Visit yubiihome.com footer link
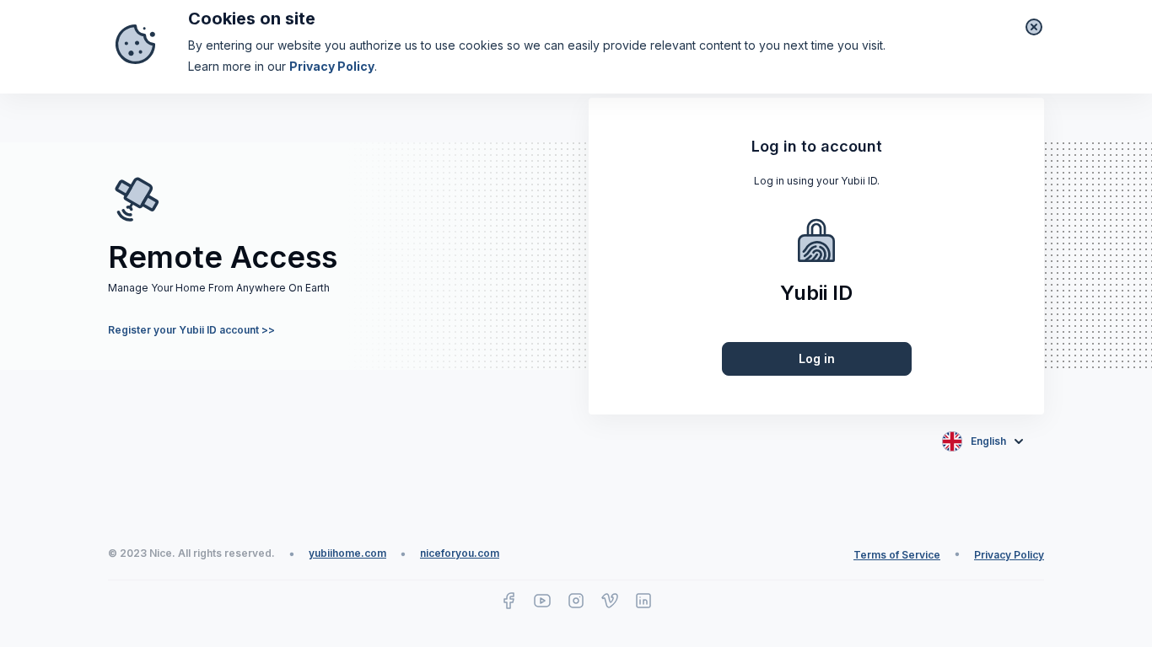 (x=347, y=553)
